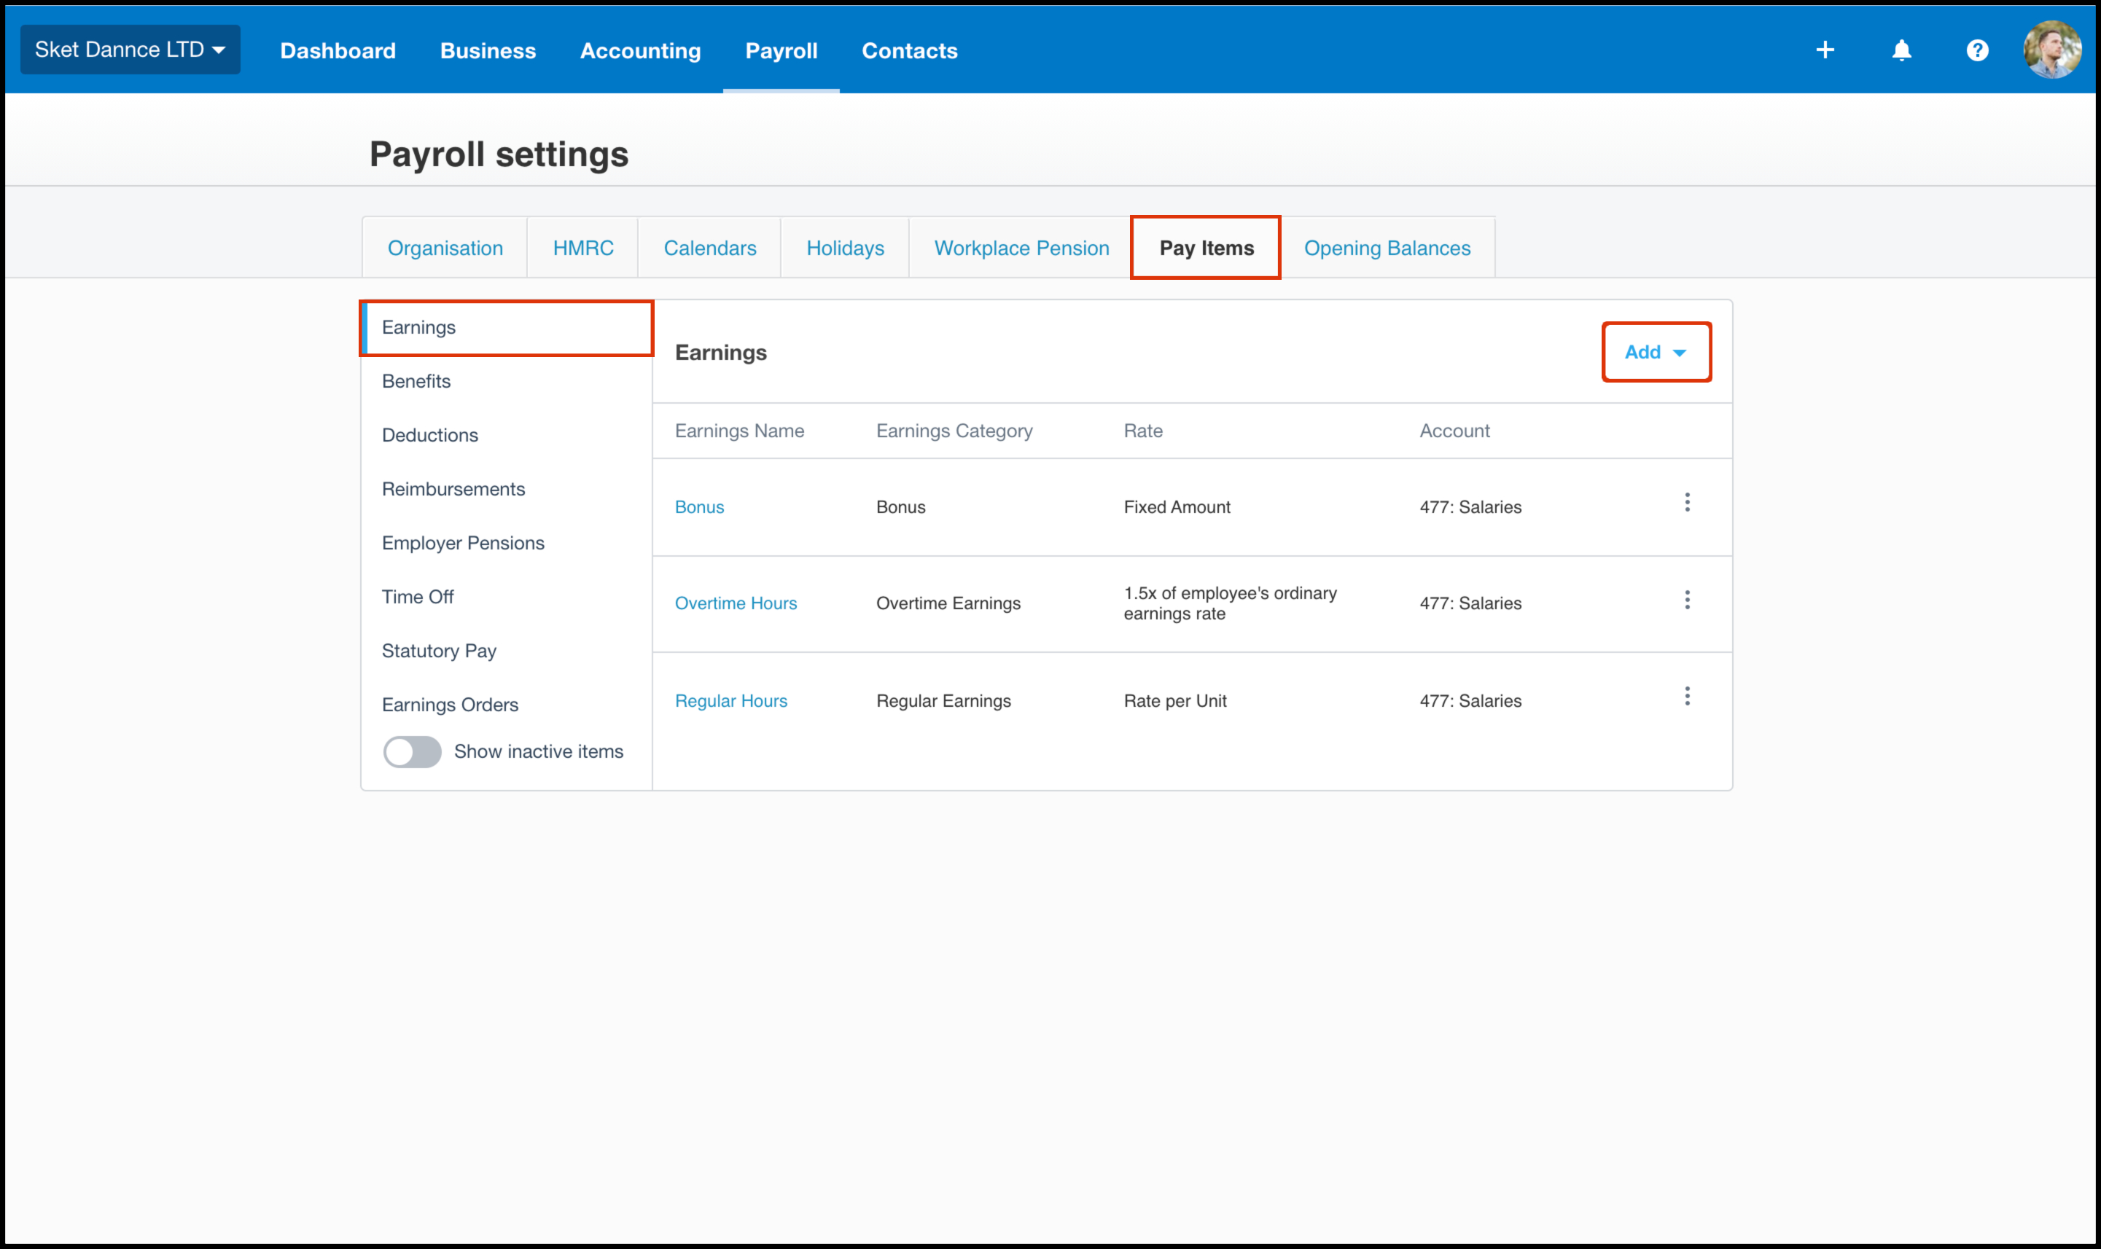Select Earnings in the sidebar
Viewport: 2101px width, 1249px height.
[507, 327]
